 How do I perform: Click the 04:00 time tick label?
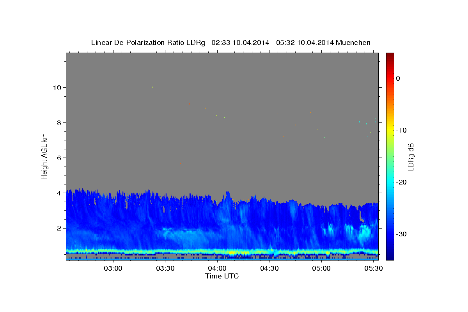click(x=217, y=269)
